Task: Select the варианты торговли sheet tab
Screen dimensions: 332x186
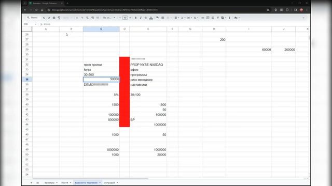Action: (86, 183)
